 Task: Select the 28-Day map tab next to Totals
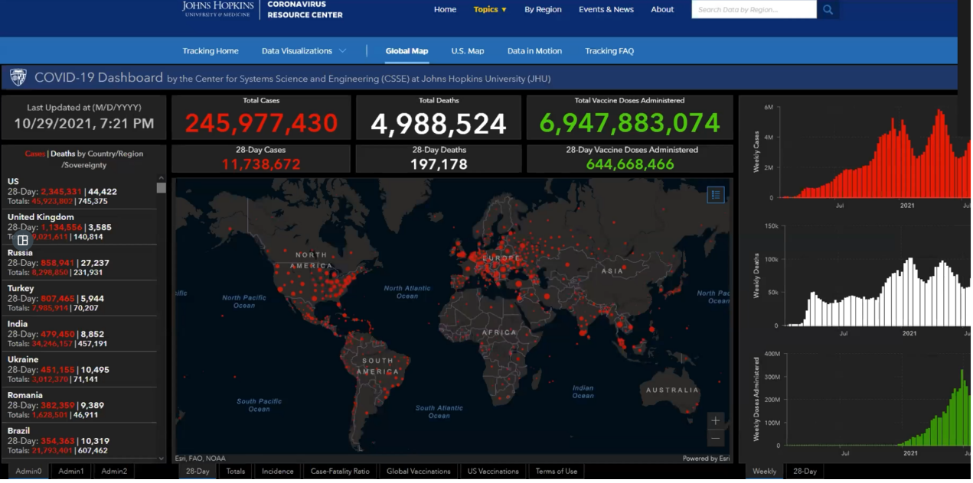(x=198, y=472)
